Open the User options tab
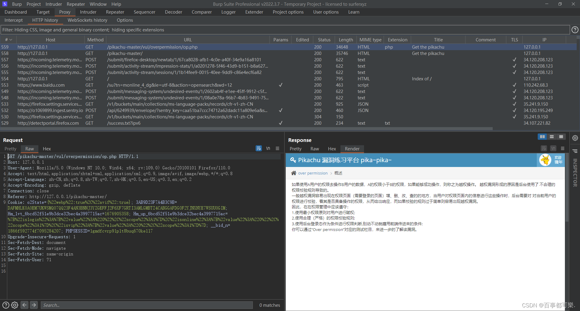 tap(326, 12)
